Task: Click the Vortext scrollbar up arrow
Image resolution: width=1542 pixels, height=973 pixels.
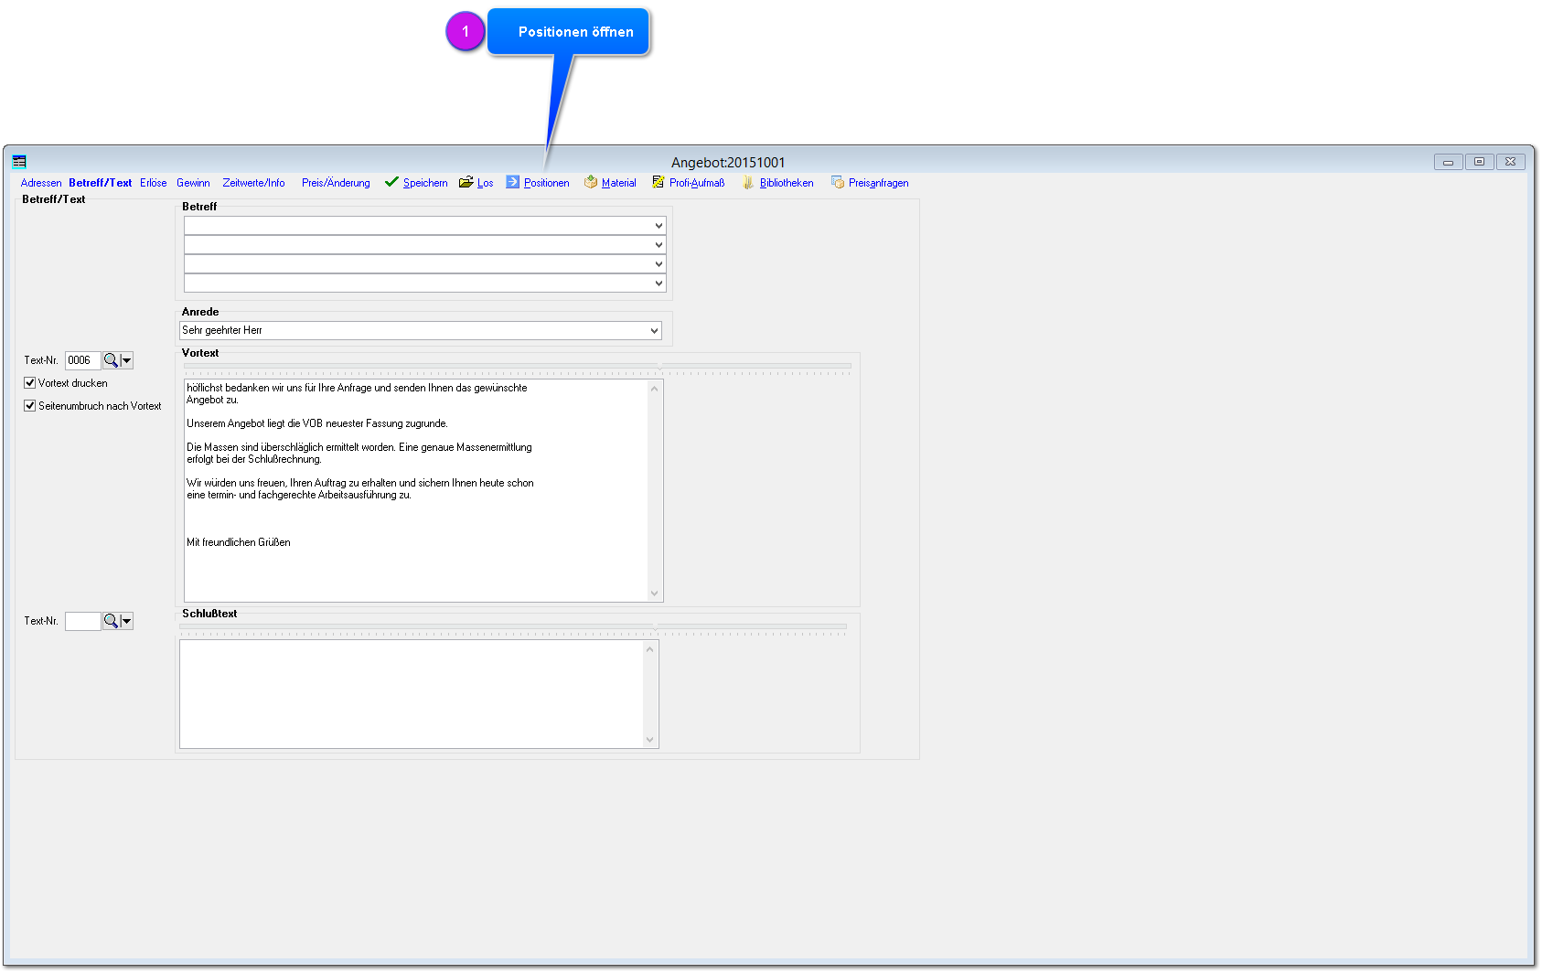Action: [654, 389]
